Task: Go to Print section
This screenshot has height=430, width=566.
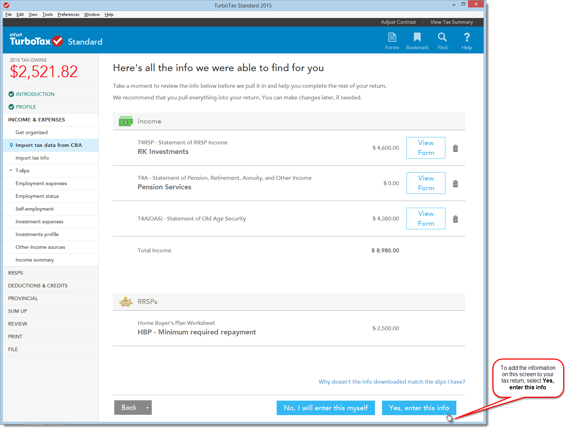Action: 51,337
